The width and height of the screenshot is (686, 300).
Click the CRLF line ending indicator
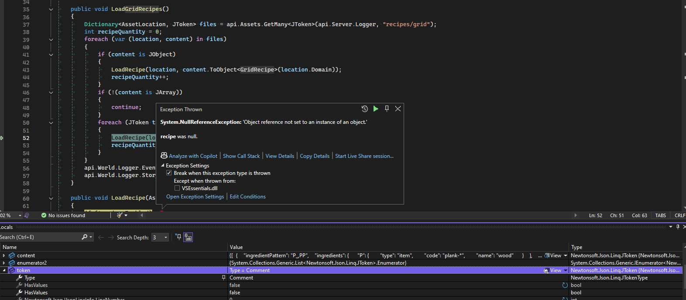[679, 215]
